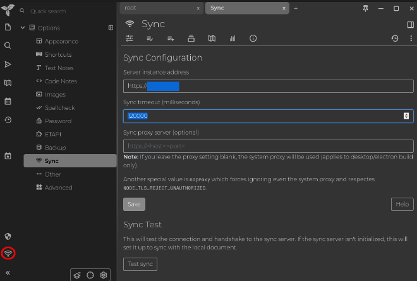417x281 pixels.
Task: Open search notes from the left launcher
Action: (x=8, y=45)
